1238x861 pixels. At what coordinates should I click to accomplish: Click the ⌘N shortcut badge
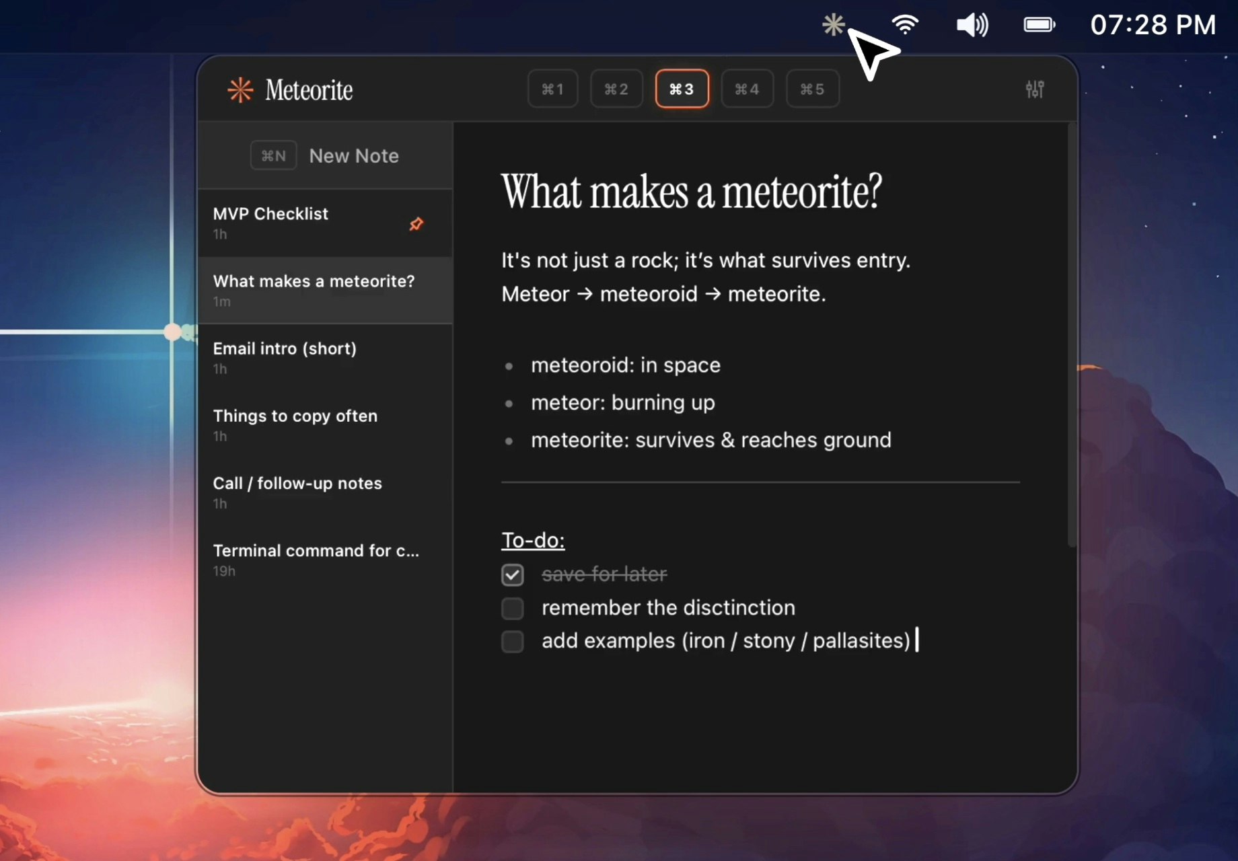tap(273, 155)
